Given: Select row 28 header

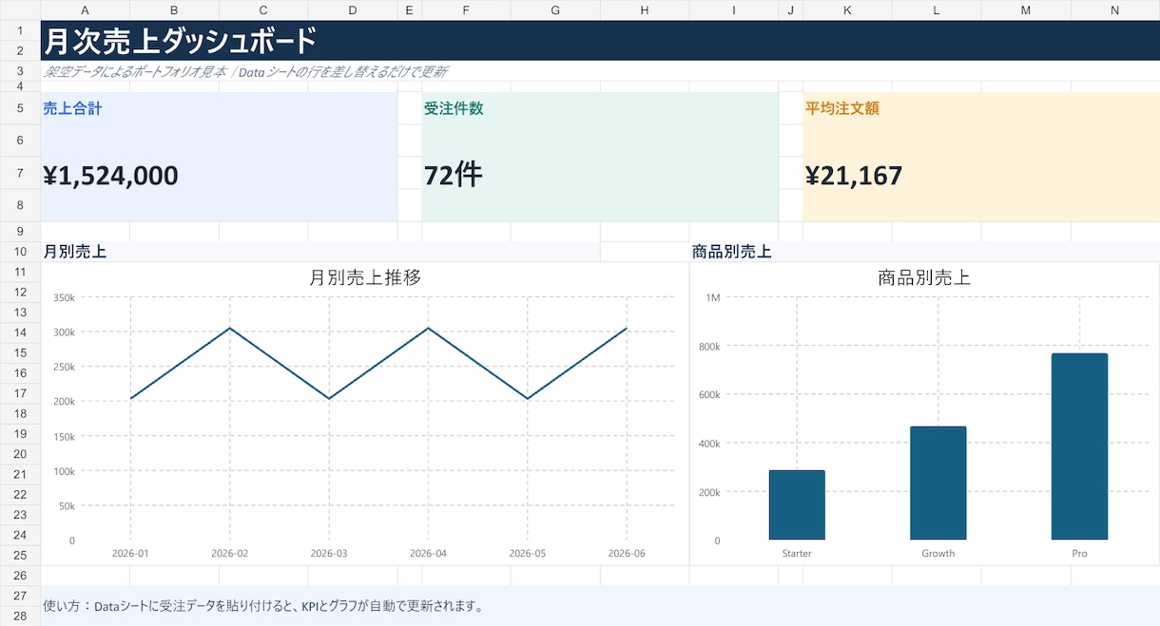Looking at the screenshot, I should click(x=20, y=616).
